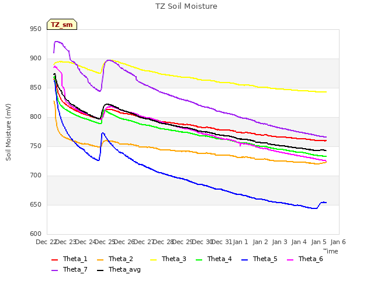Click the blue Theta_5 legend swatch
Screen dimensions: 374x281
(244, 260)
